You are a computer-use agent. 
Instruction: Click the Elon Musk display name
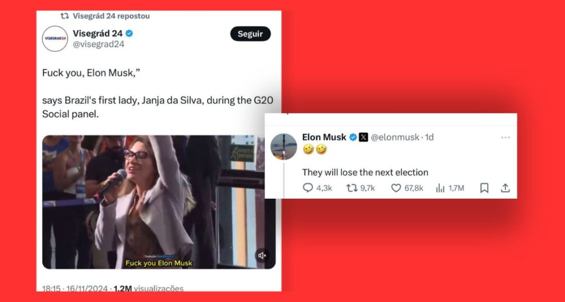(x=324, y=137)
